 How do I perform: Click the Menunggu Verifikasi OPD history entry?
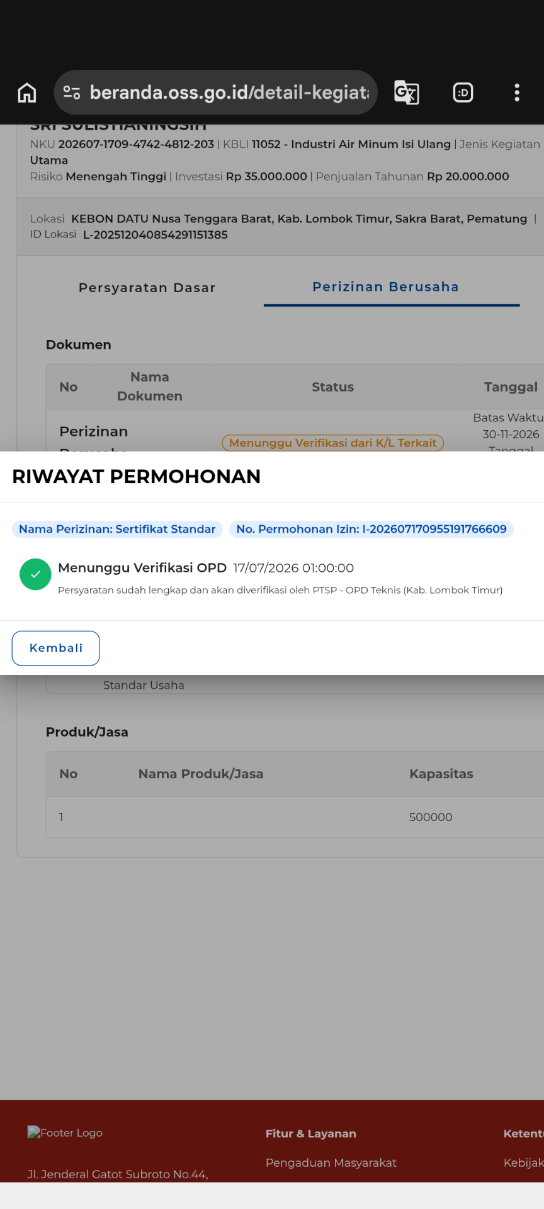click(x=280, y=577)
